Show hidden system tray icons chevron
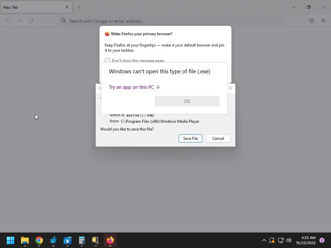The height and width of the screenshot is (248, 331). [264, 240]
